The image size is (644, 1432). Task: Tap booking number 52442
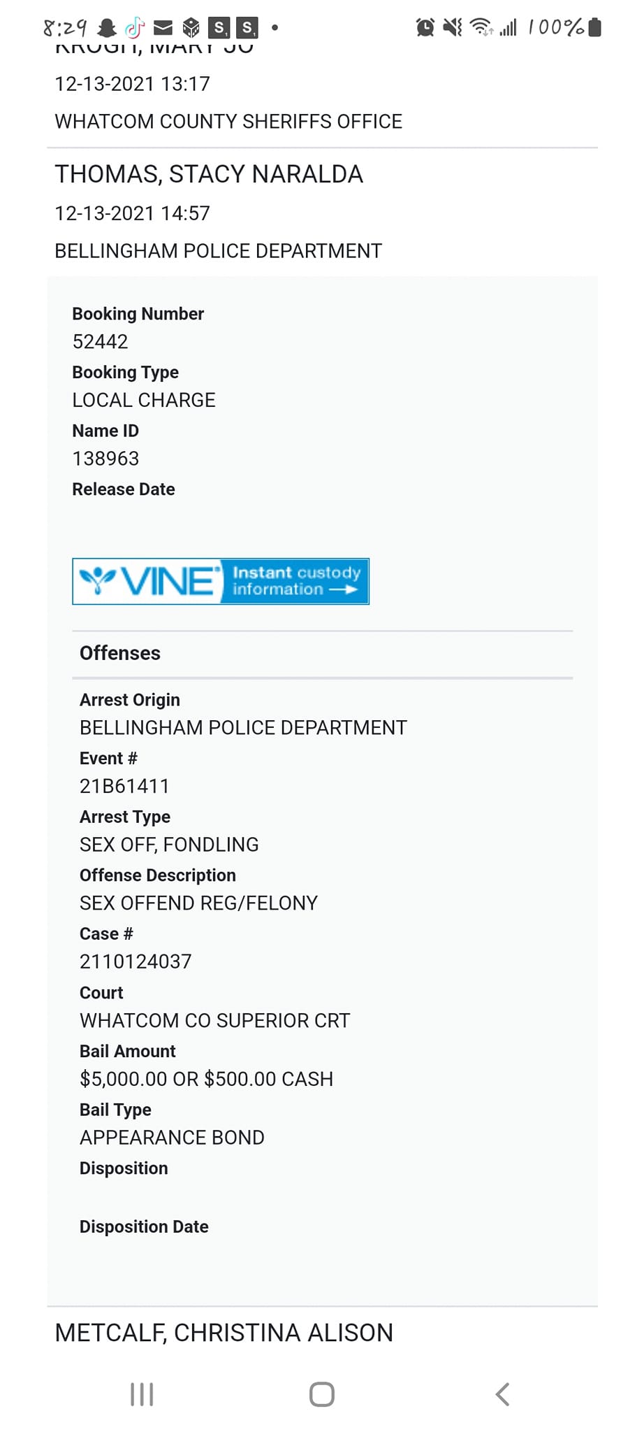tap(101, 342)
